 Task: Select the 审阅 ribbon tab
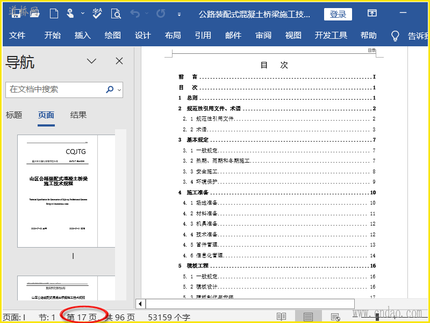point(263,36)
